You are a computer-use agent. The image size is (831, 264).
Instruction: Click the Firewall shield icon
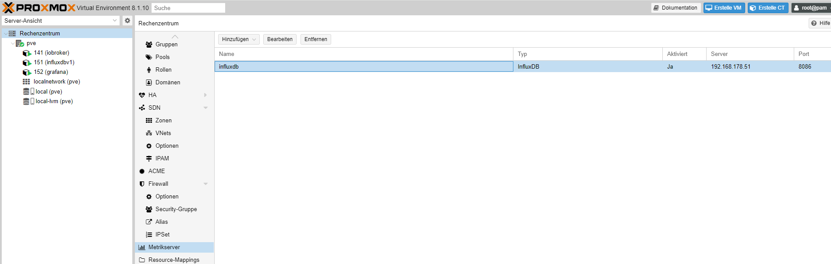[142, 184]
